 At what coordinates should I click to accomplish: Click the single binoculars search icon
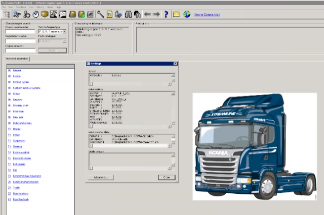(128, 15)
